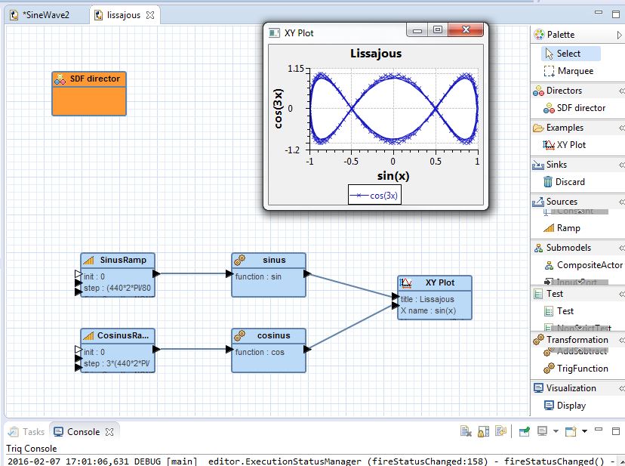The width and height of the screenshot is (625, 466).
Task: Click the scroll-up arrow in the Sources drawer
Action: click(x=580, y=211)
